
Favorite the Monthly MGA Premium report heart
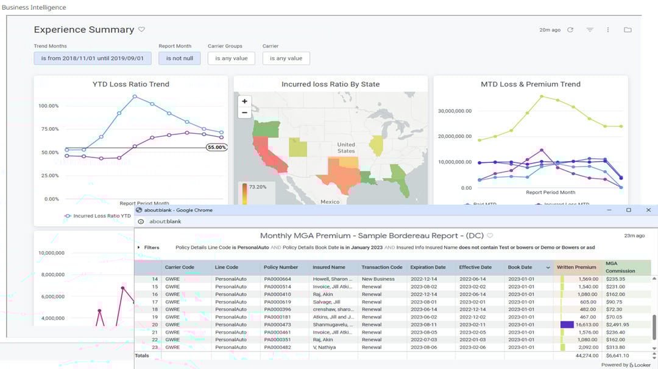490,235
